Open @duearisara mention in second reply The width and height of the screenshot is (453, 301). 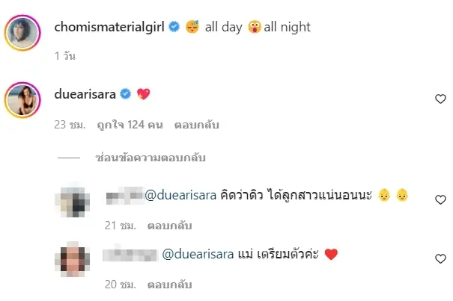click(x=198, y=254)
